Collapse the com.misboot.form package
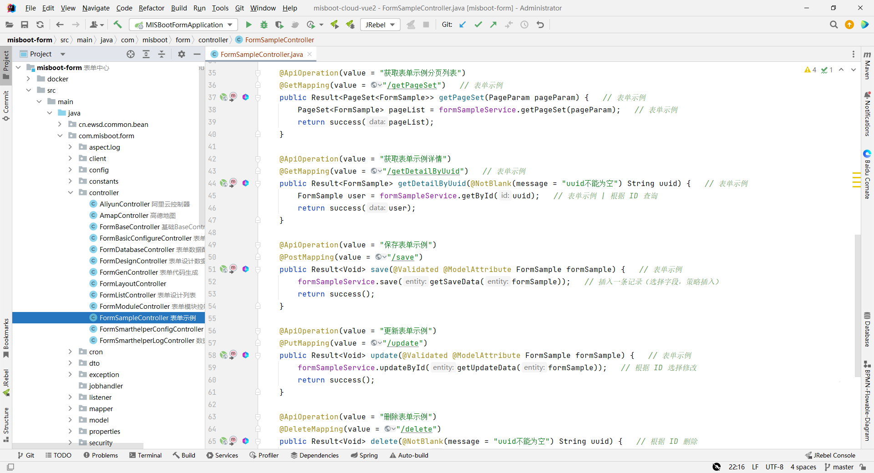Screen dimensions: 874x473 [60, 136]
